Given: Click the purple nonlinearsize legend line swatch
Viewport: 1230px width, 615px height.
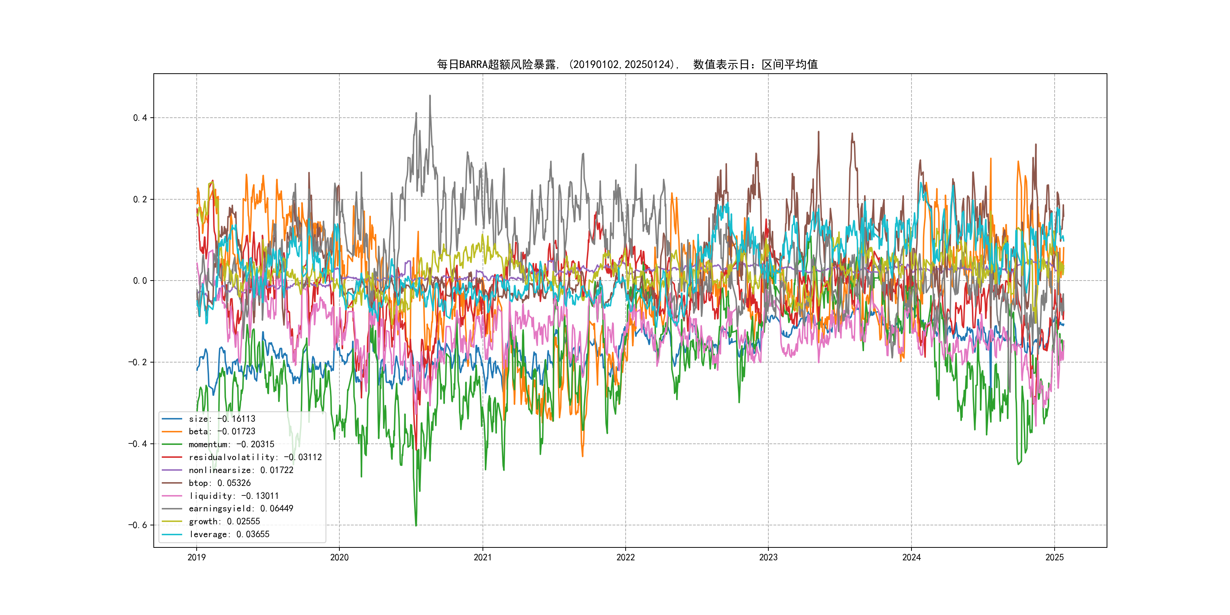Looking at the screenshot, I should pos(172,470).
